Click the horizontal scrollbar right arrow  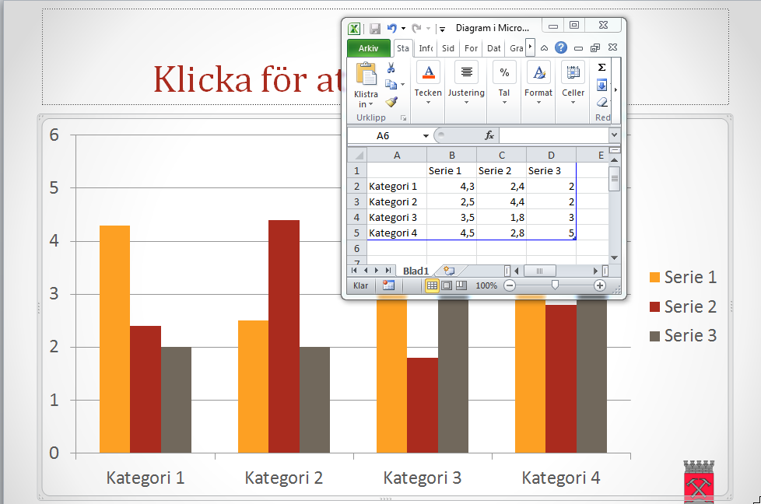tap(595, 271)
